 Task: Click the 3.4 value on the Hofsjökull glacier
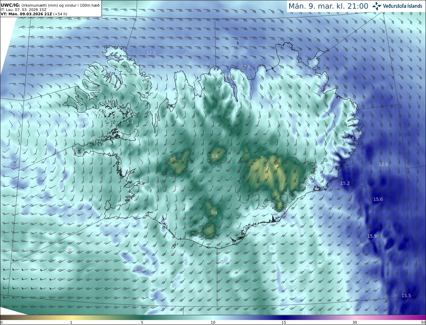tap(215, 157)
